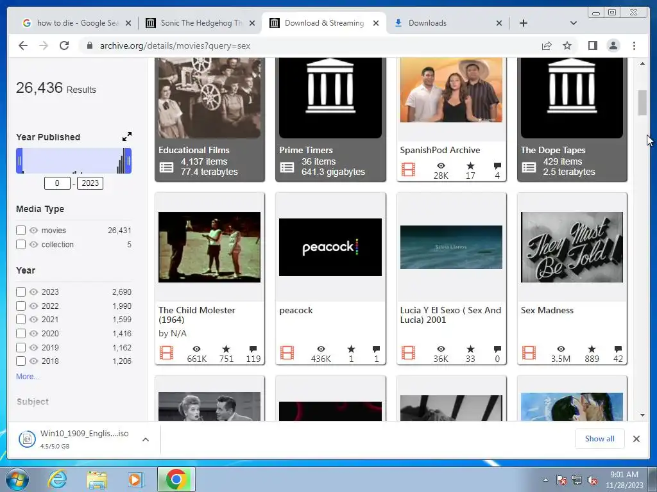Click the film strip icon on Sex Madness card
Screen dimensions: 657x492
pos(529,353)
